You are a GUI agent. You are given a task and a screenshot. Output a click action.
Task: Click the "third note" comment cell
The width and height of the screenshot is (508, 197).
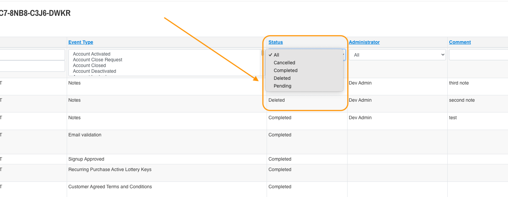459,83
